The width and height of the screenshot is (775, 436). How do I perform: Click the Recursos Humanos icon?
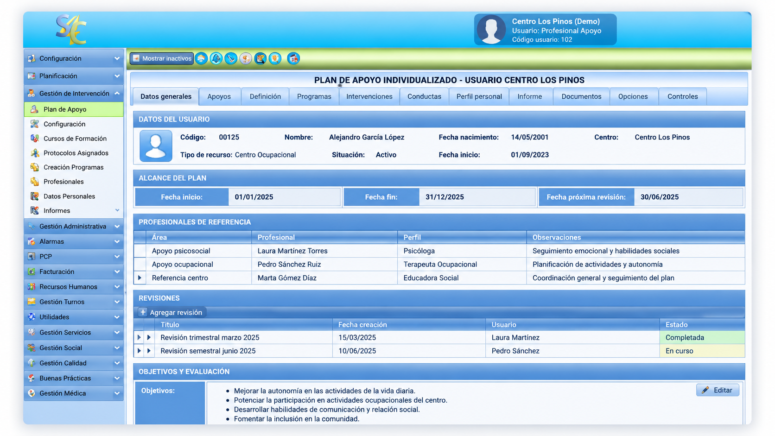pyautogui.click(x=32, y=286)
